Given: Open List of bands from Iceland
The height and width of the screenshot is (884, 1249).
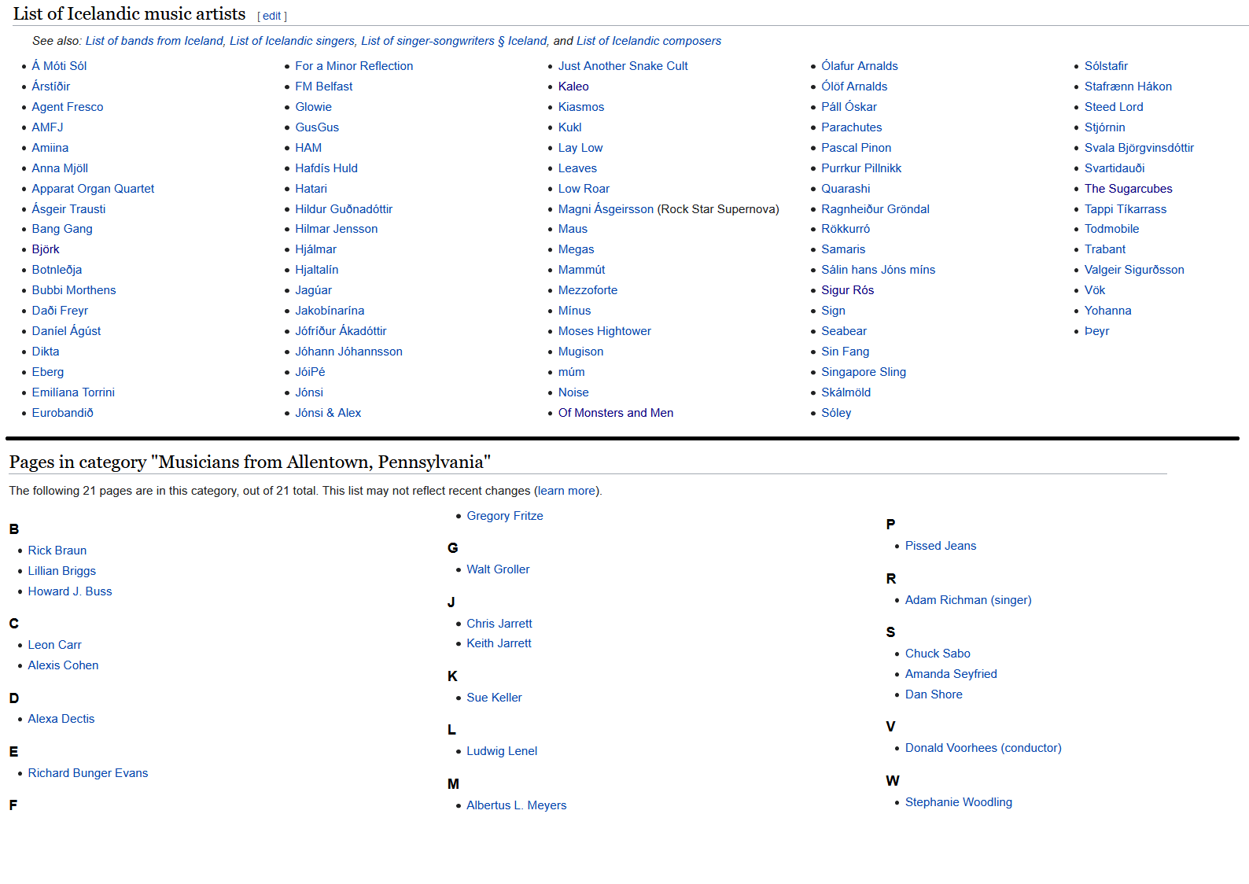Looking at the screenshot, I should tap(154, 41).
